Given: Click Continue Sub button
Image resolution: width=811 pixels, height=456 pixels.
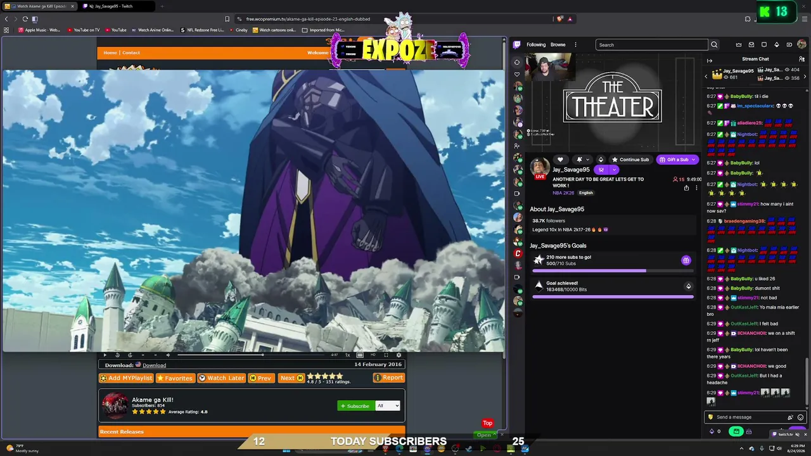Looking at the screenshot, I should point(630,160).
